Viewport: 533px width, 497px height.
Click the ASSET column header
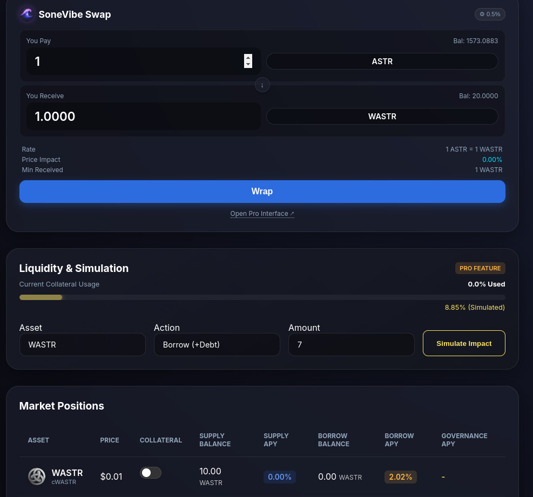[38, 440]
